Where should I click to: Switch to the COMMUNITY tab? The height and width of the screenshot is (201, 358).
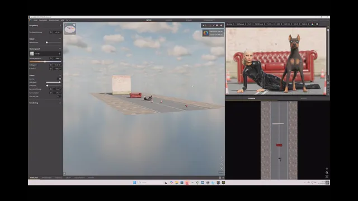pos(209,20)
